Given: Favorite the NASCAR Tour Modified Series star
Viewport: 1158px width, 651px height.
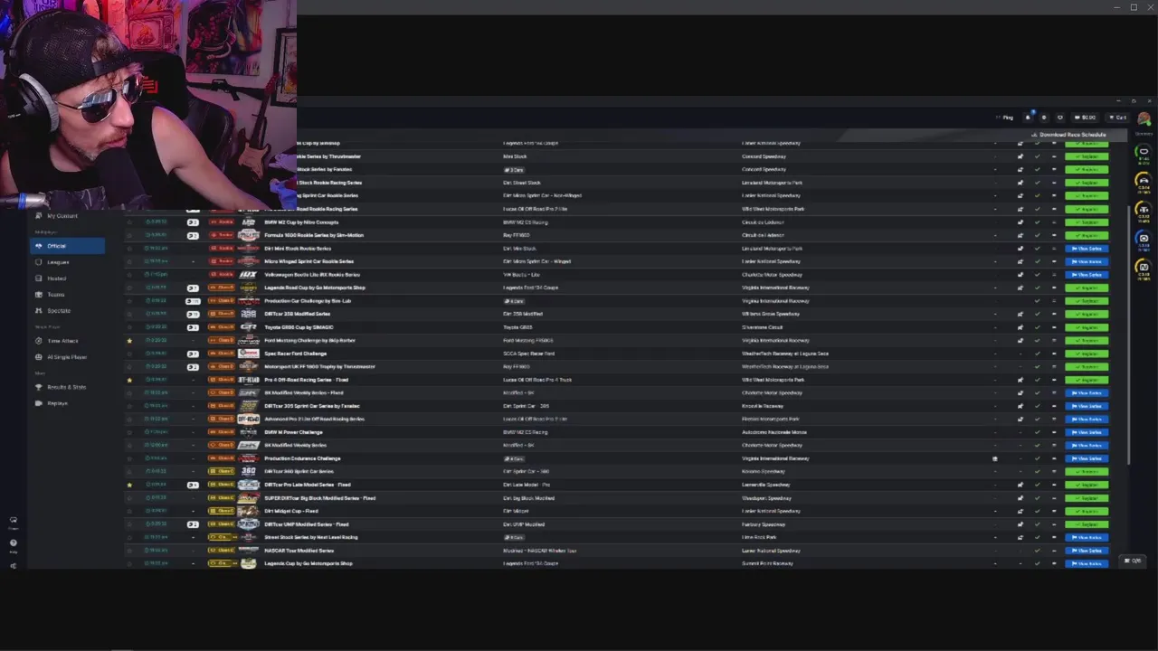Looking at the screenshot, I should 129,551.
